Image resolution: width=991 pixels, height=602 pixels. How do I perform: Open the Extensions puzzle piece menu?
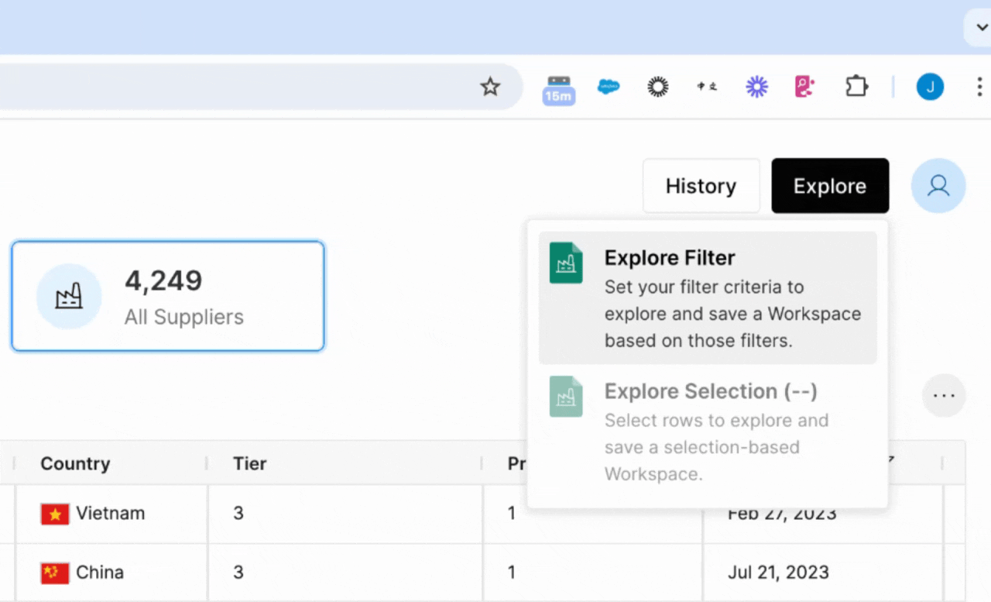[856, 87]
